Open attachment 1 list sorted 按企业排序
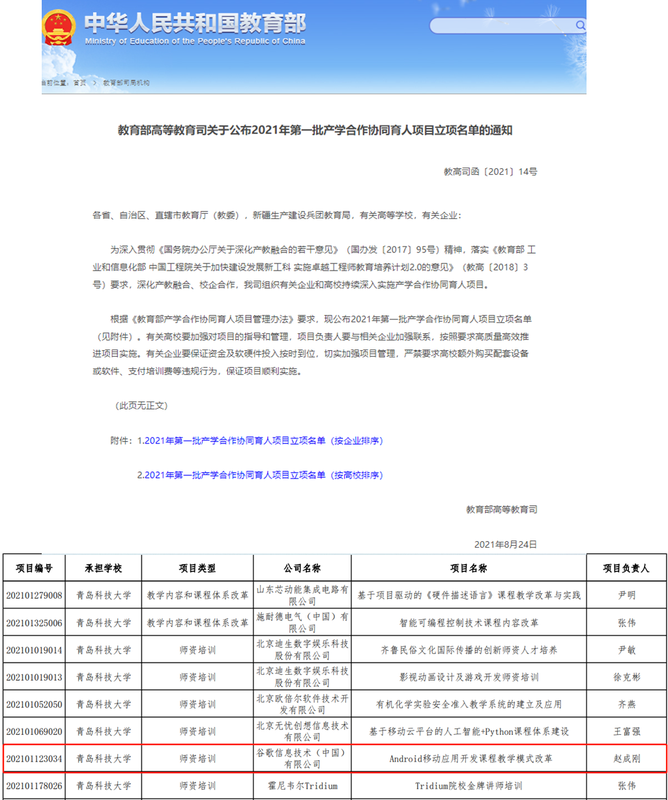Screen dimensions: 668x800 click(x=264, y=441)
